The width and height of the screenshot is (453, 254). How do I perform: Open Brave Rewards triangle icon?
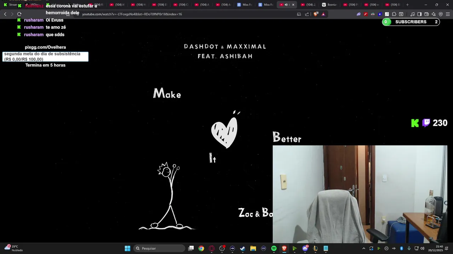tap(323, 14)
